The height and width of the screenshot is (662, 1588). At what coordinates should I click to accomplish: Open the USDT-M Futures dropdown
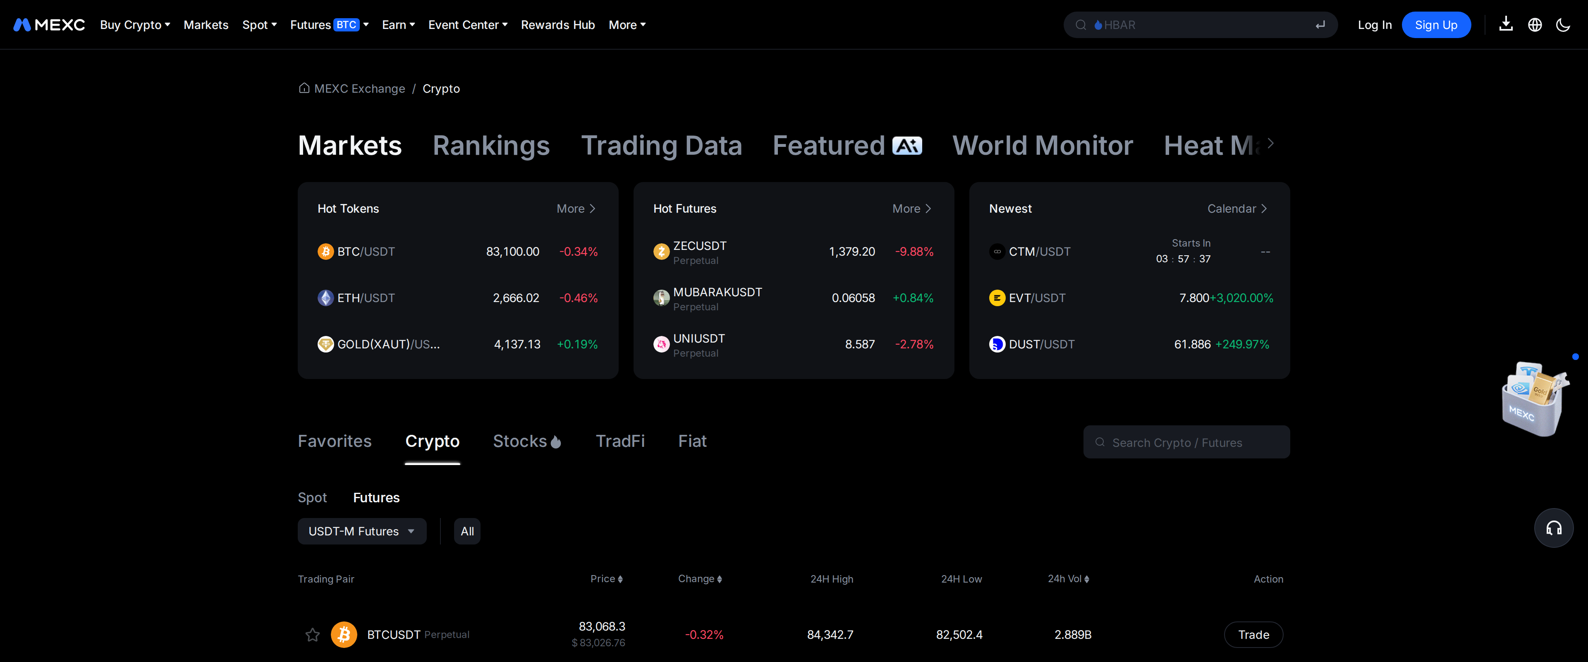point(362,531)
